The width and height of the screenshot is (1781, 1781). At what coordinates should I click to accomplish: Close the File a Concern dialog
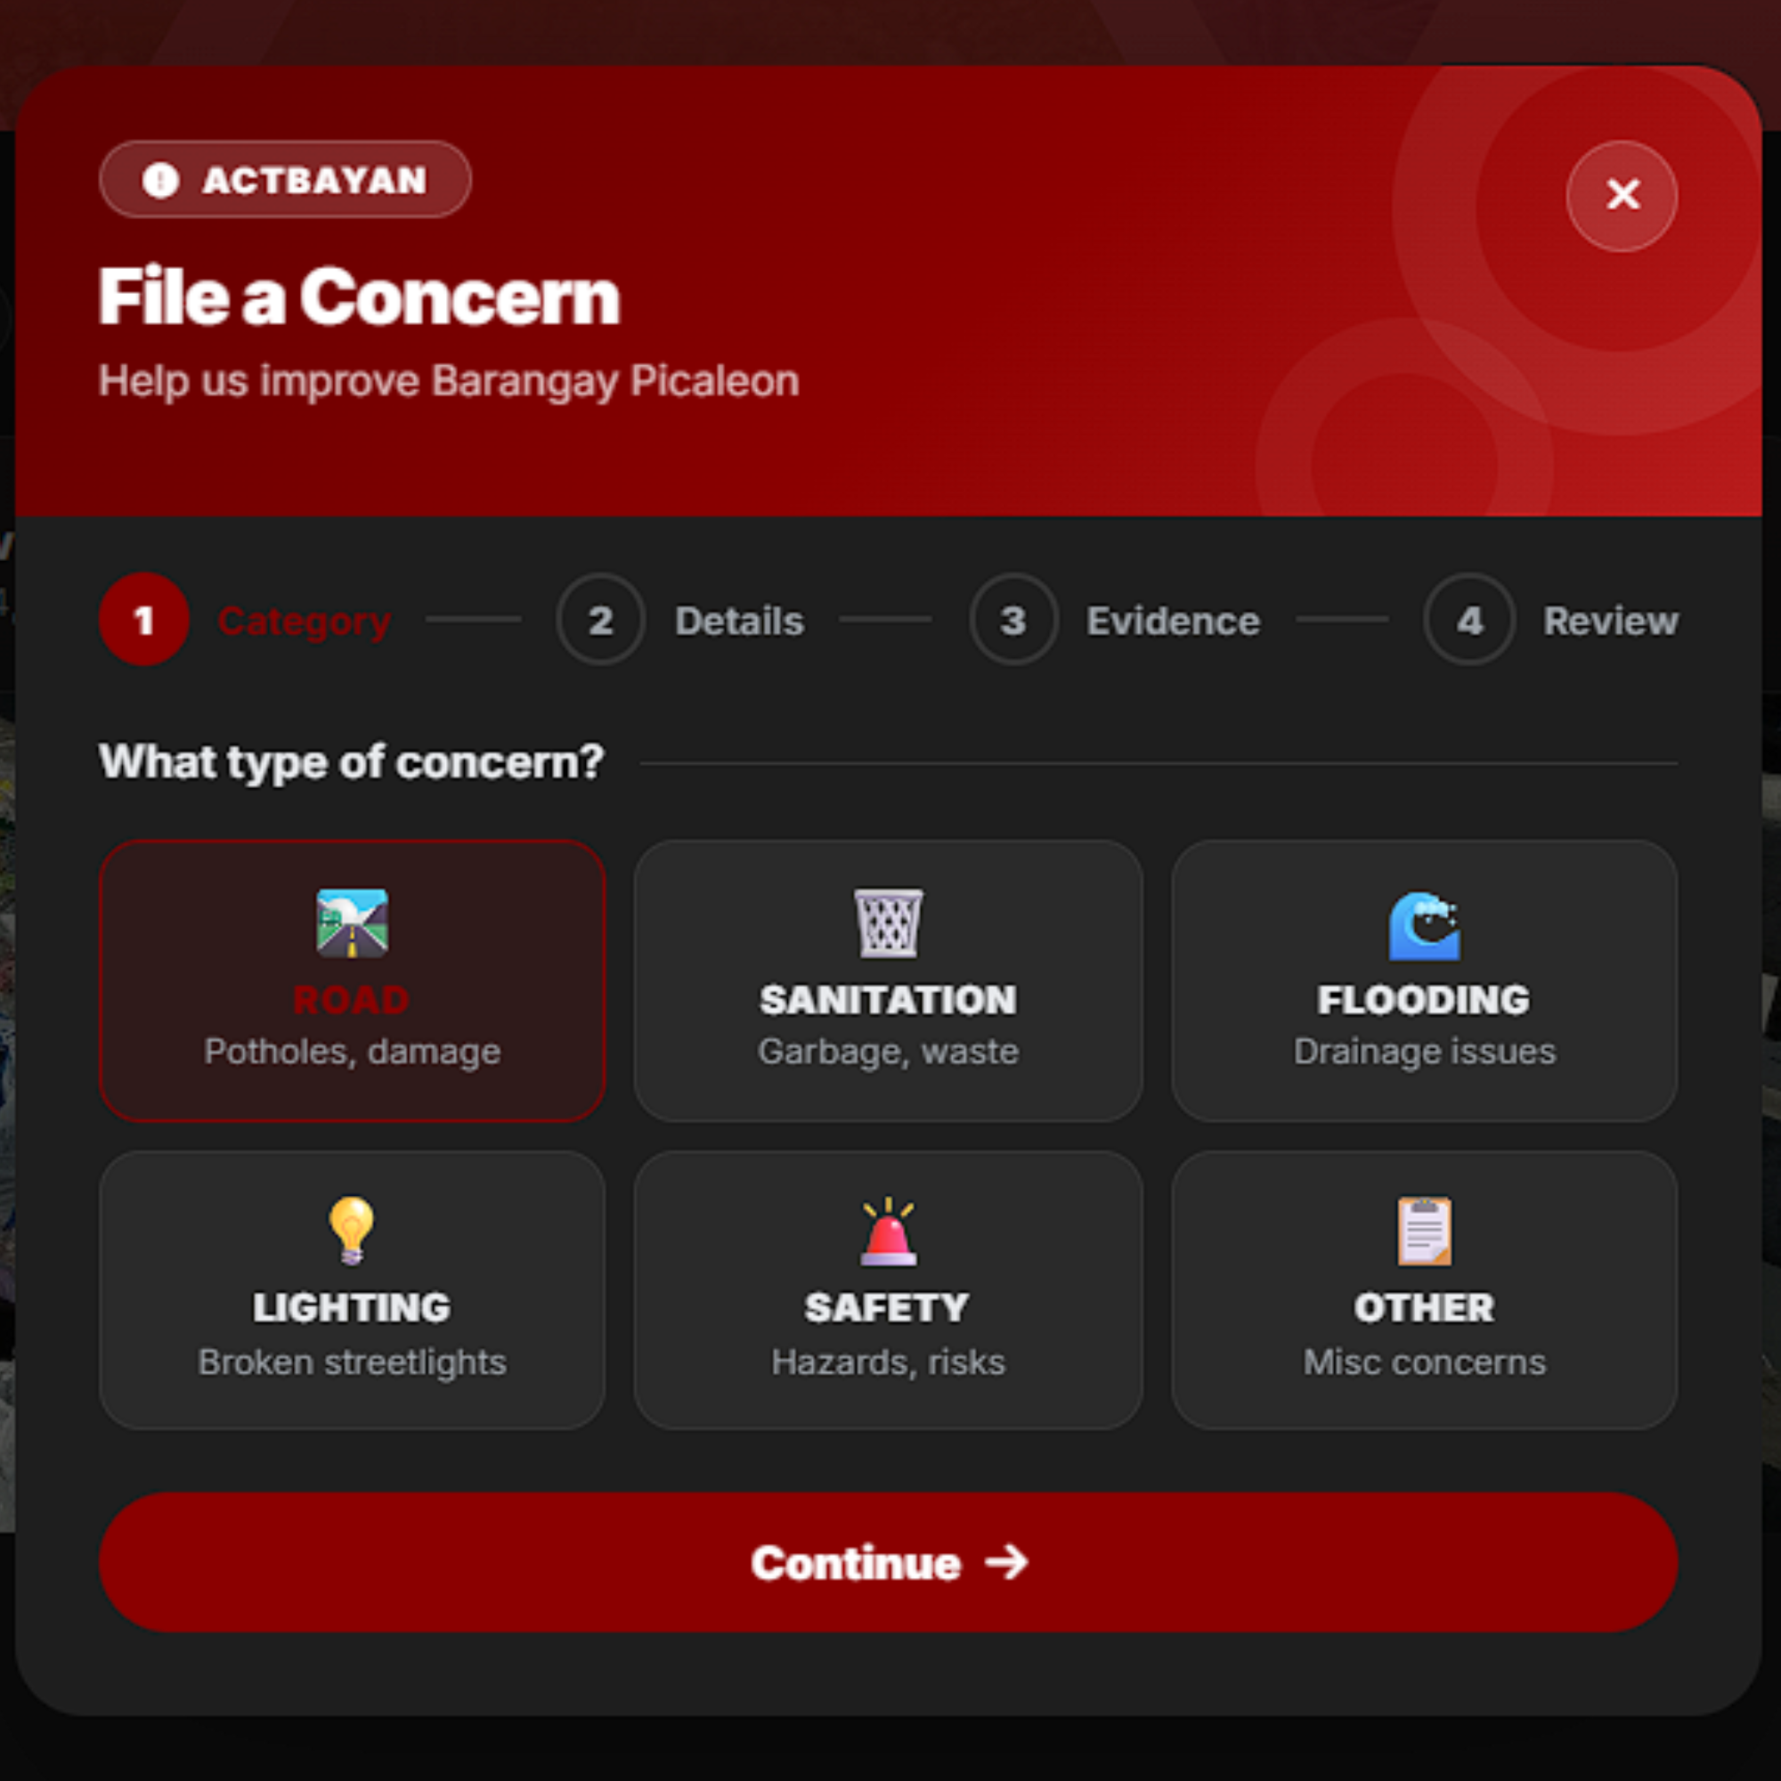pyautogui.click(x=1622, y=195)
